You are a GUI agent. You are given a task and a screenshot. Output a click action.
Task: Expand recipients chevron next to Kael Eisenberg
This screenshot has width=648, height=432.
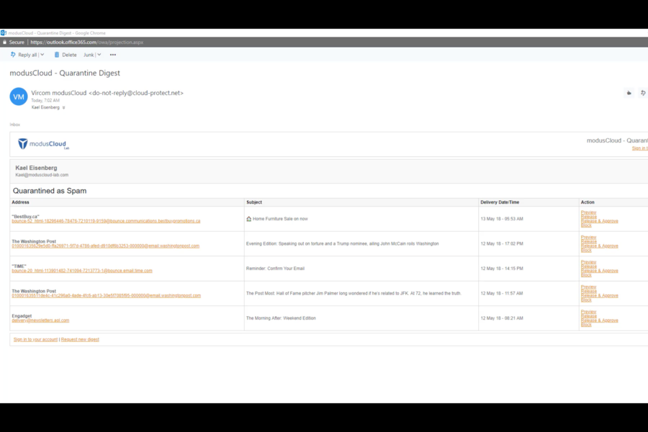[63, 107]
